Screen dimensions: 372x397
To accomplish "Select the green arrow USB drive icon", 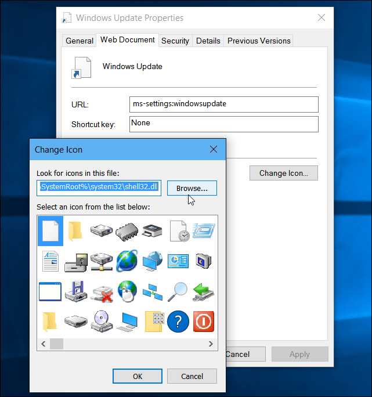I will [x=203, y=292].
